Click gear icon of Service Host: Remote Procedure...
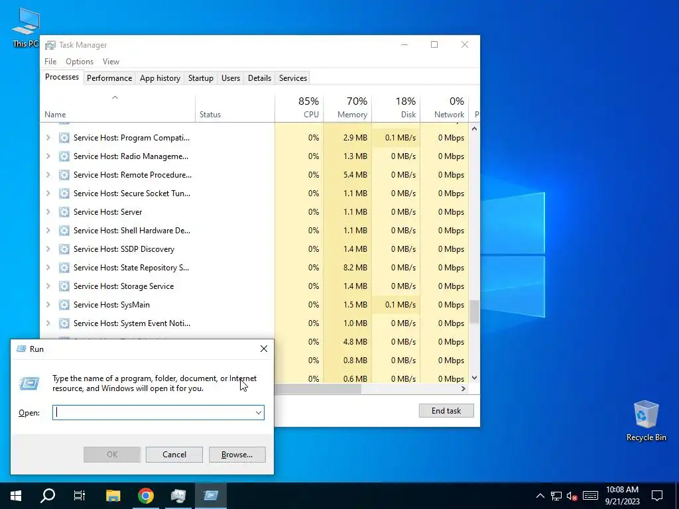 64,175
